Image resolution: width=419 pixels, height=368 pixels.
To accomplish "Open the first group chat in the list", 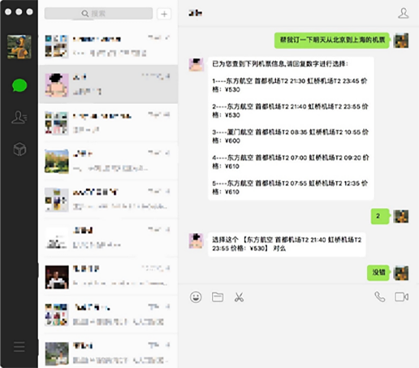I will click(x=109, y=46).
